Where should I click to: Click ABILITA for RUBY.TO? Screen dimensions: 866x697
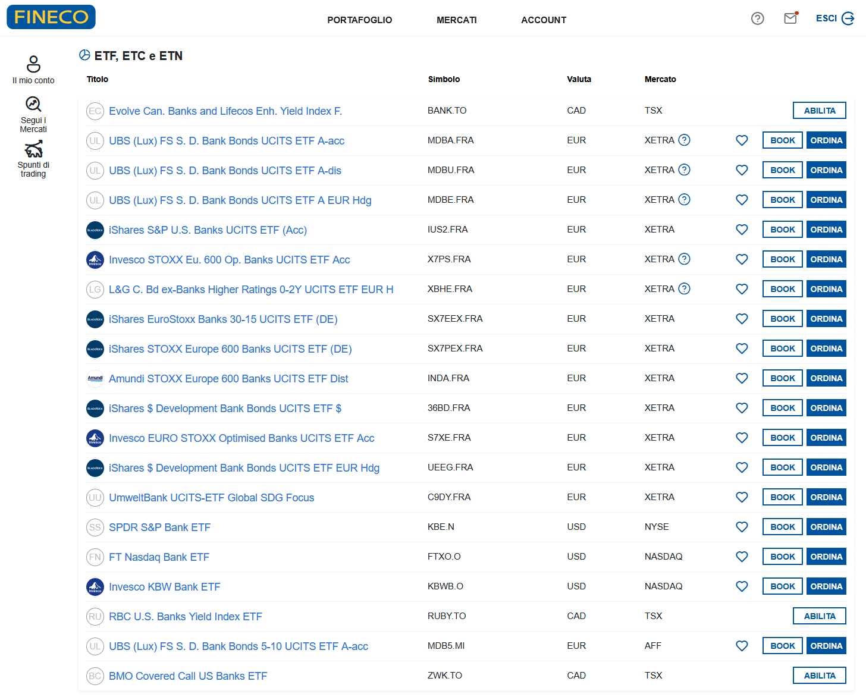point(820,616)
